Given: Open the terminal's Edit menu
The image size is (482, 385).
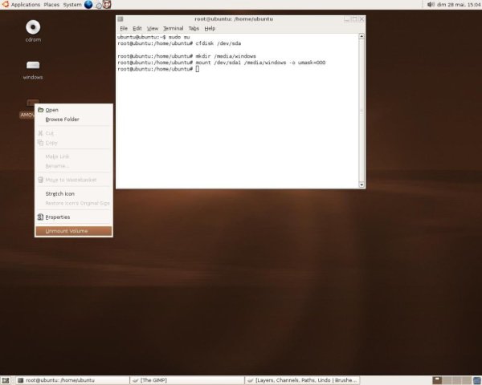Looking at the screenshot, I should pyautogui.click(x=137, y=28).
